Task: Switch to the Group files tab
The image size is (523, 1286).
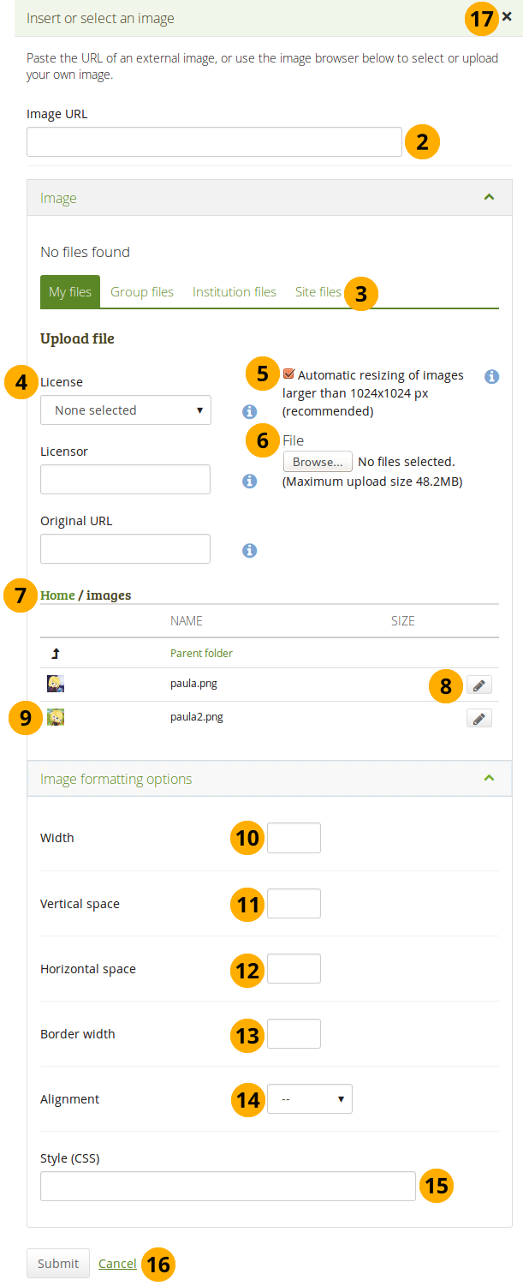Action: point(142,292)
